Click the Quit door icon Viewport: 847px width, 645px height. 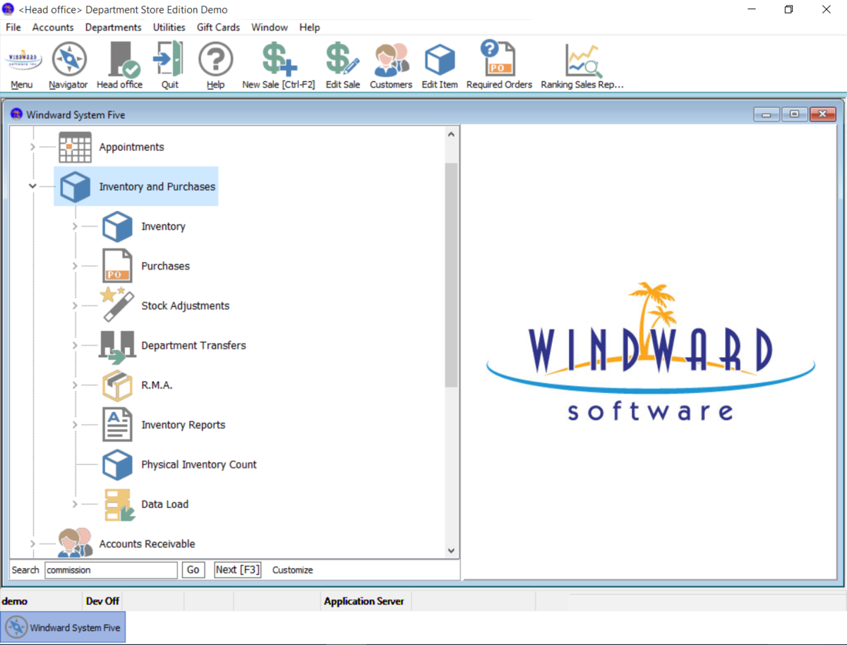[x=169, y=60]
